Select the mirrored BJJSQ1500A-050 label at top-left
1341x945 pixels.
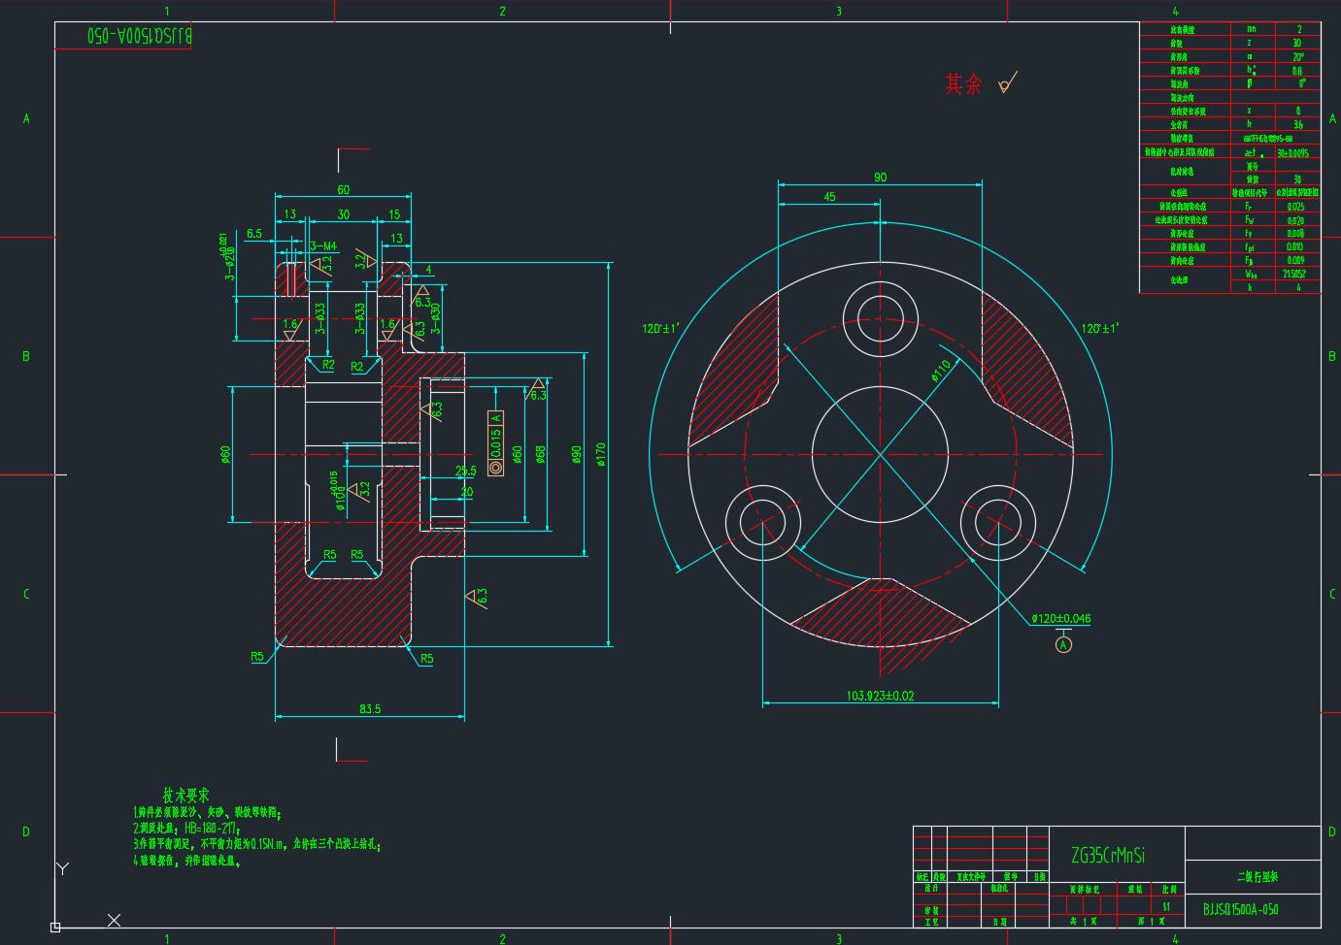click(x=140, y=35)
